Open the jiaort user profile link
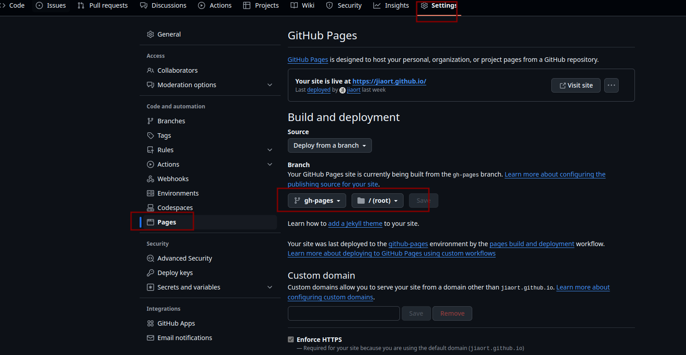 tap(354, 90)
